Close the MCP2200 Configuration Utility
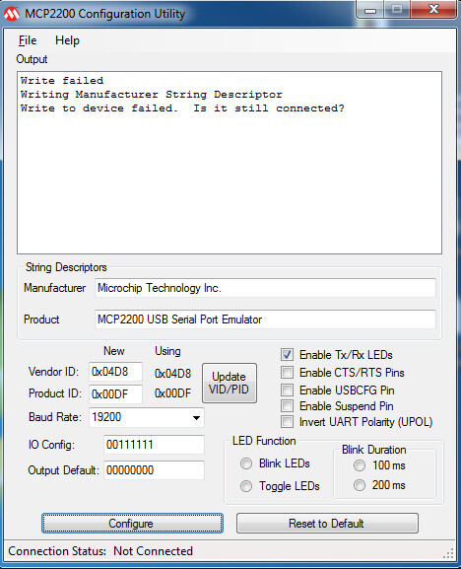 [x=433, y=10]
